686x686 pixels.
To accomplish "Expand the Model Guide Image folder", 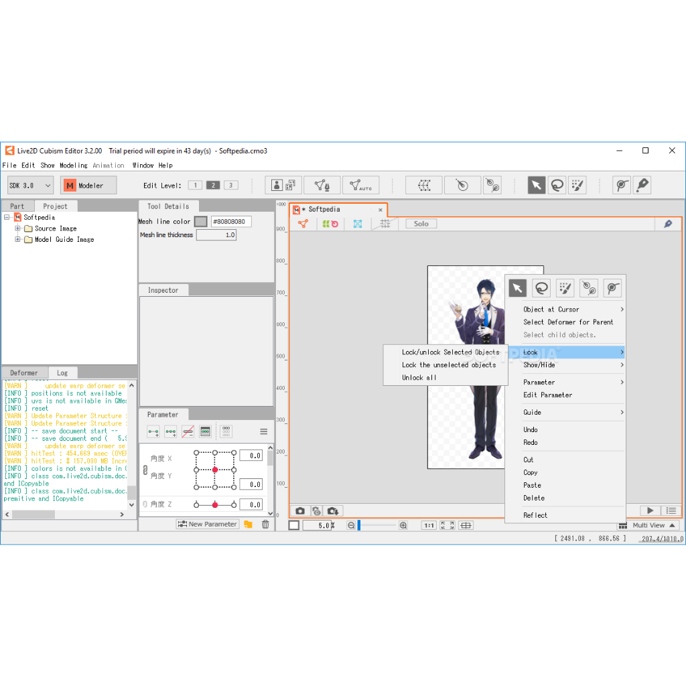I will click(18, 239).
